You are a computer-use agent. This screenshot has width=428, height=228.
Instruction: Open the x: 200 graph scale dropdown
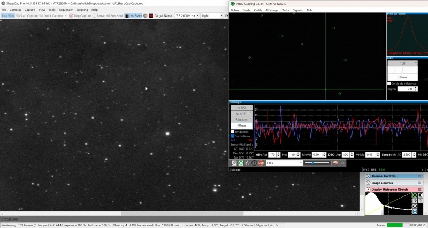click(242, 108)
